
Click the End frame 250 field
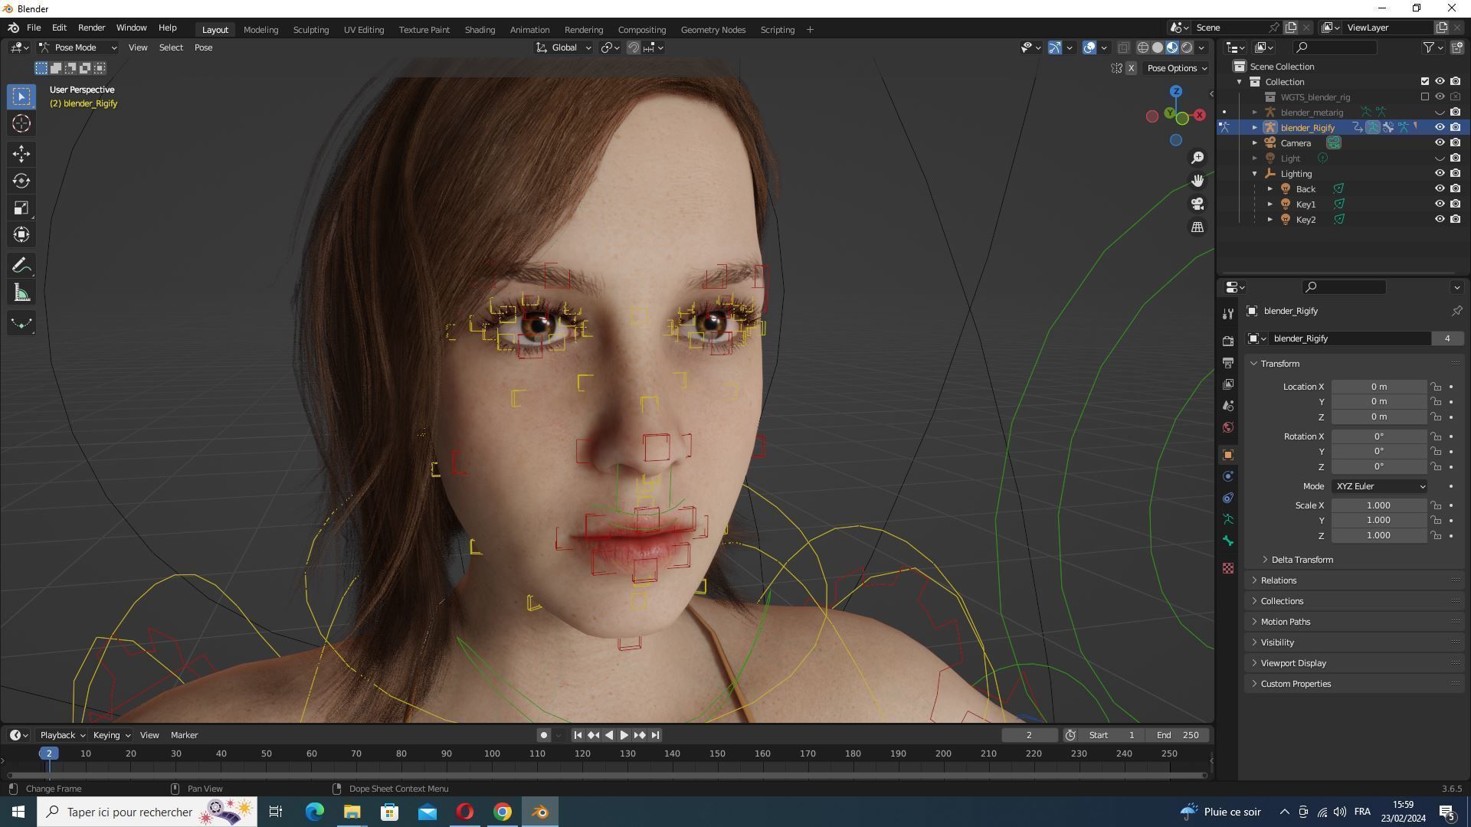[x=1178, y=735]
